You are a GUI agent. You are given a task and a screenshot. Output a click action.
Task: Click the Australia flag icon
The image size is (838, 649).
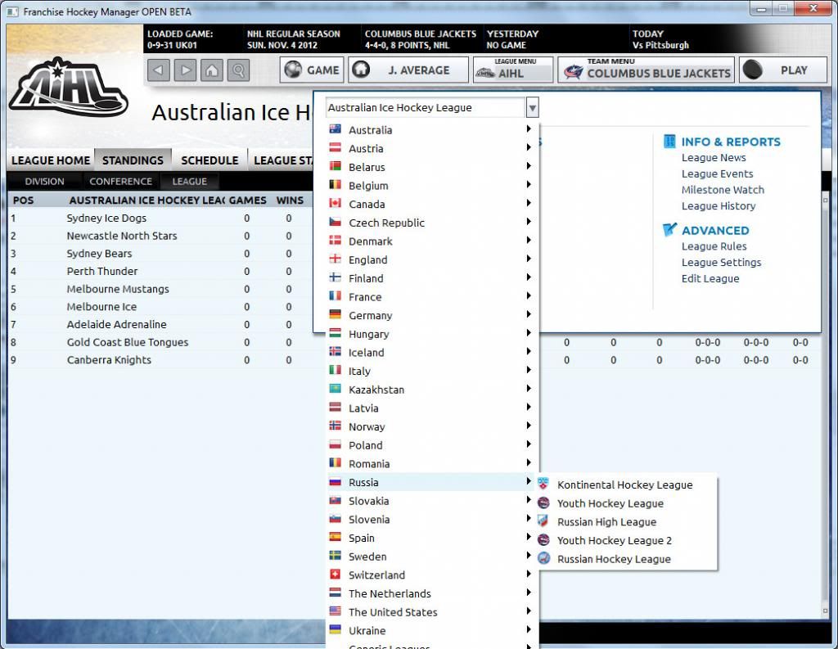335,128
